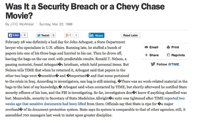Click the Twitter bird next to Follow
The width and height of the screenshot is (197, 123).
[x=153, y=64]
